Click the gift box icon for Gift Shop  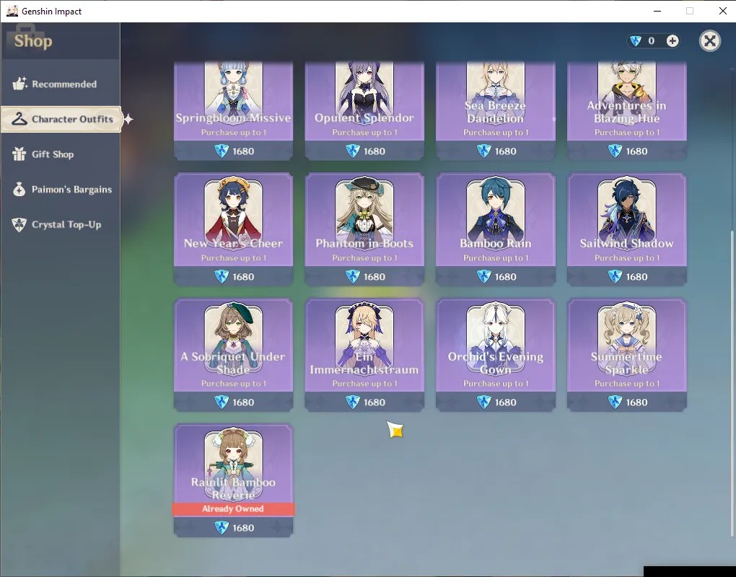(19, 154)
